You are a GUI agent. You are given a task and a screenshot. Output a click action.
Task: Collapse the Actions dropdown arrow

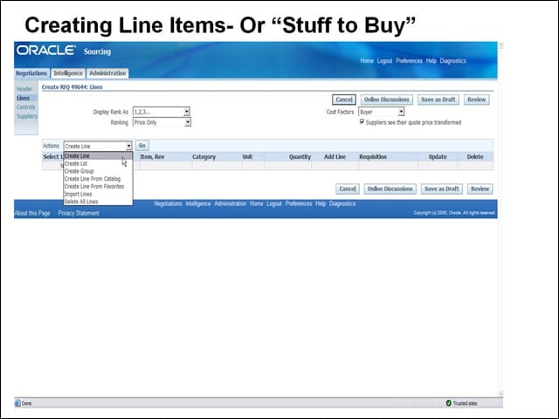tap(128, 146)
